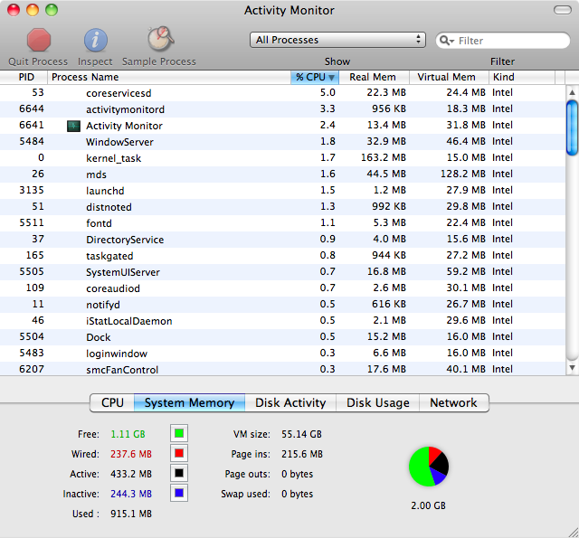Select the iStatLocalDaemon process row
This screenshot has width=579, height=538.
click(x=282, y=321)
